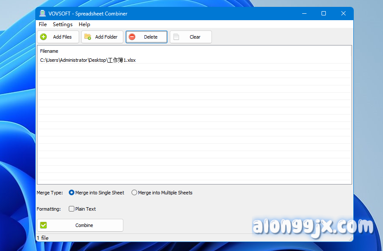
Task: Click the "1 file" status bar text
Action: (43, 238)
